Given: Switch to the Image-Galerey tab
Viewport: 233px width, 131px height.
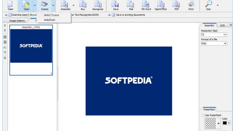Looking at the screenshot, I should (17, 21).
